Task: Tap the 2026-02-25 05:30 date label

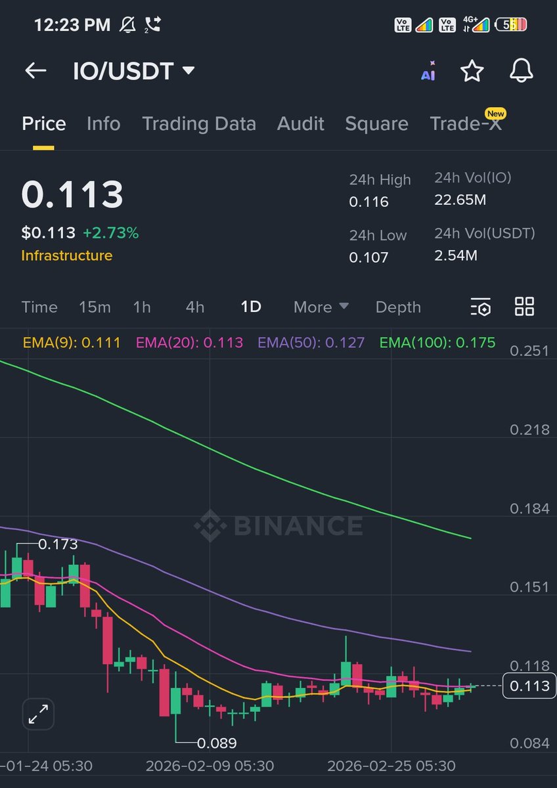Action: point(391,766)
